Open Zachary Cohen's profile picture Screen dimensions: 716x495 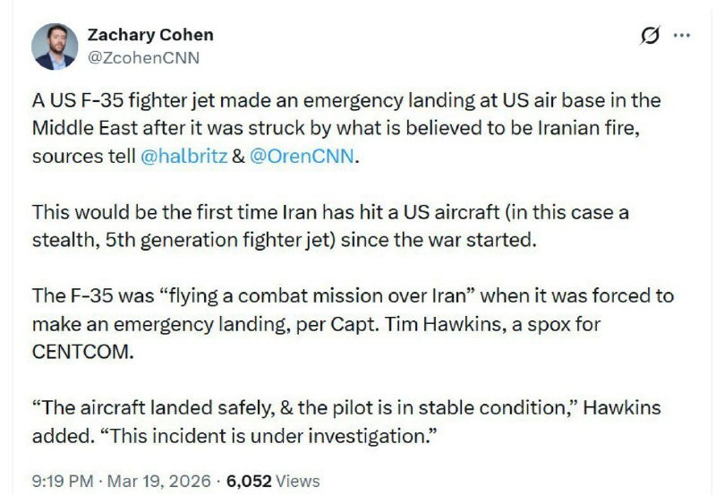pyautogui.click(x=55, y=47)
